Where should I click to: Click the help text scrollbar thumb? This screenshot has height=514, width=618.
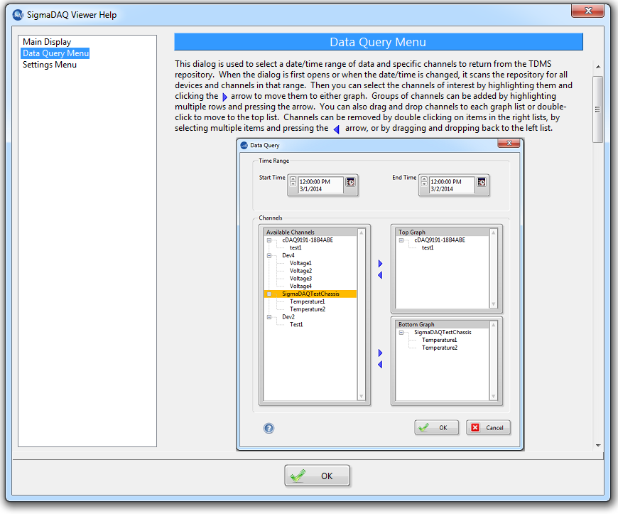[598, 109]
